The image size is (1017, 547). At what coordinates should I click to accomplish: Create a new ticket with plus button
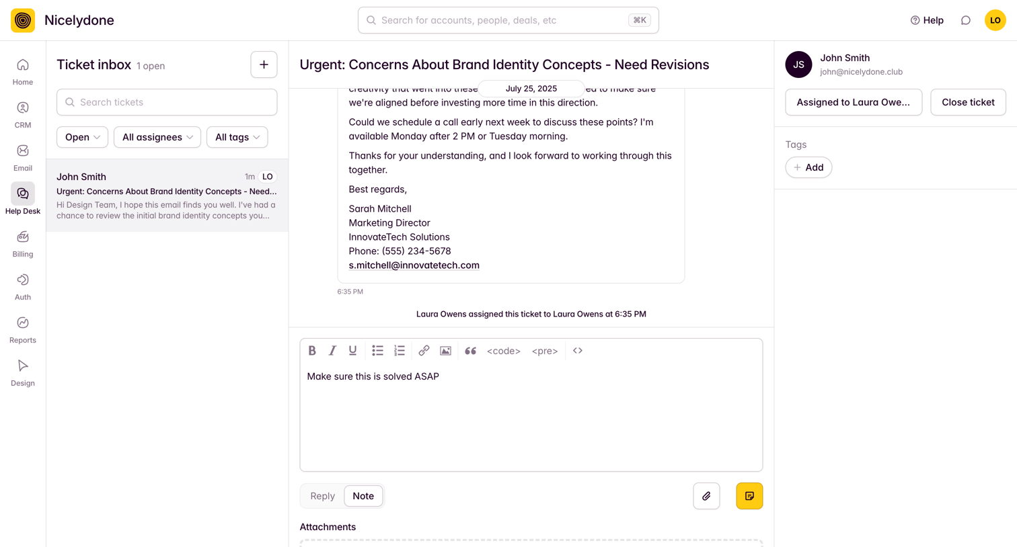264,65
